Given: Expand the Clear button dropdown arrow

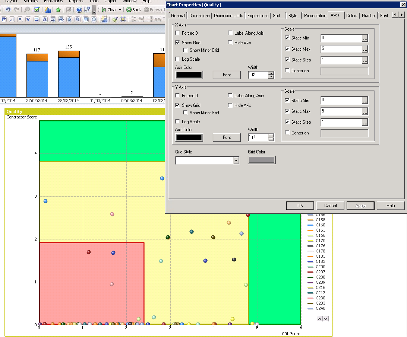Looking at the screenshot, I should (120, 10).
